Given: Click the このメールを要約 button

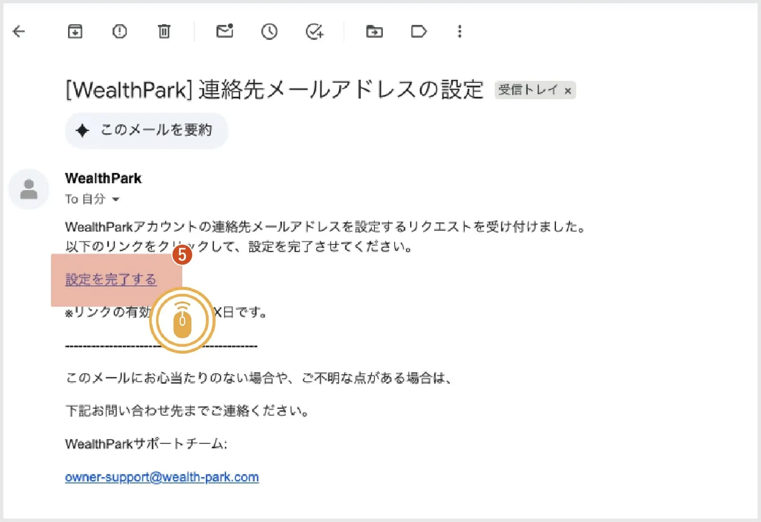Looking at the screenshot, I should (x=146, y=130).
